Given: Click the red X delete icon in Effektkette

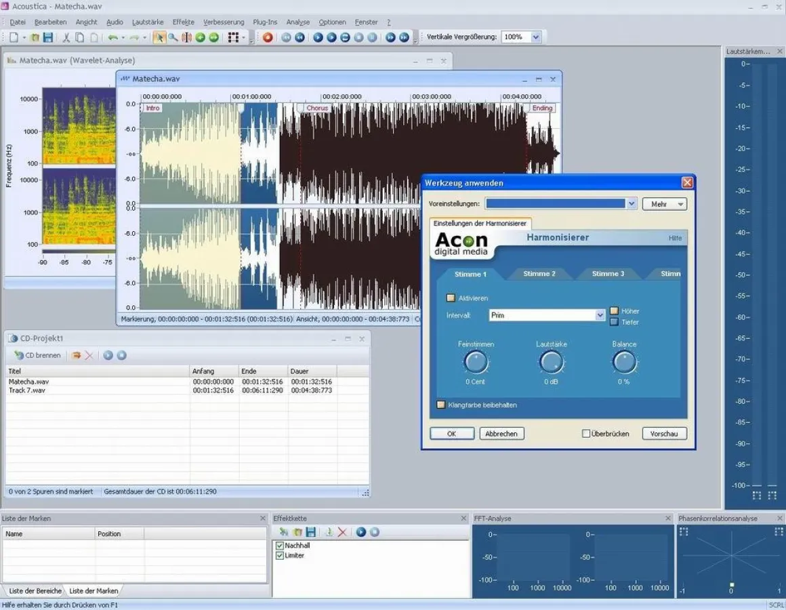Looking at the screenshot, I should (x=342, y=532).
